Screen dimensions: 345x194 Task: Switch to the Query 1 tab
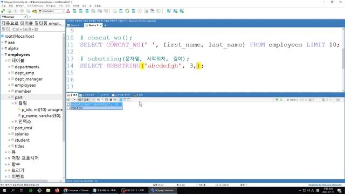tap(75, 25)
